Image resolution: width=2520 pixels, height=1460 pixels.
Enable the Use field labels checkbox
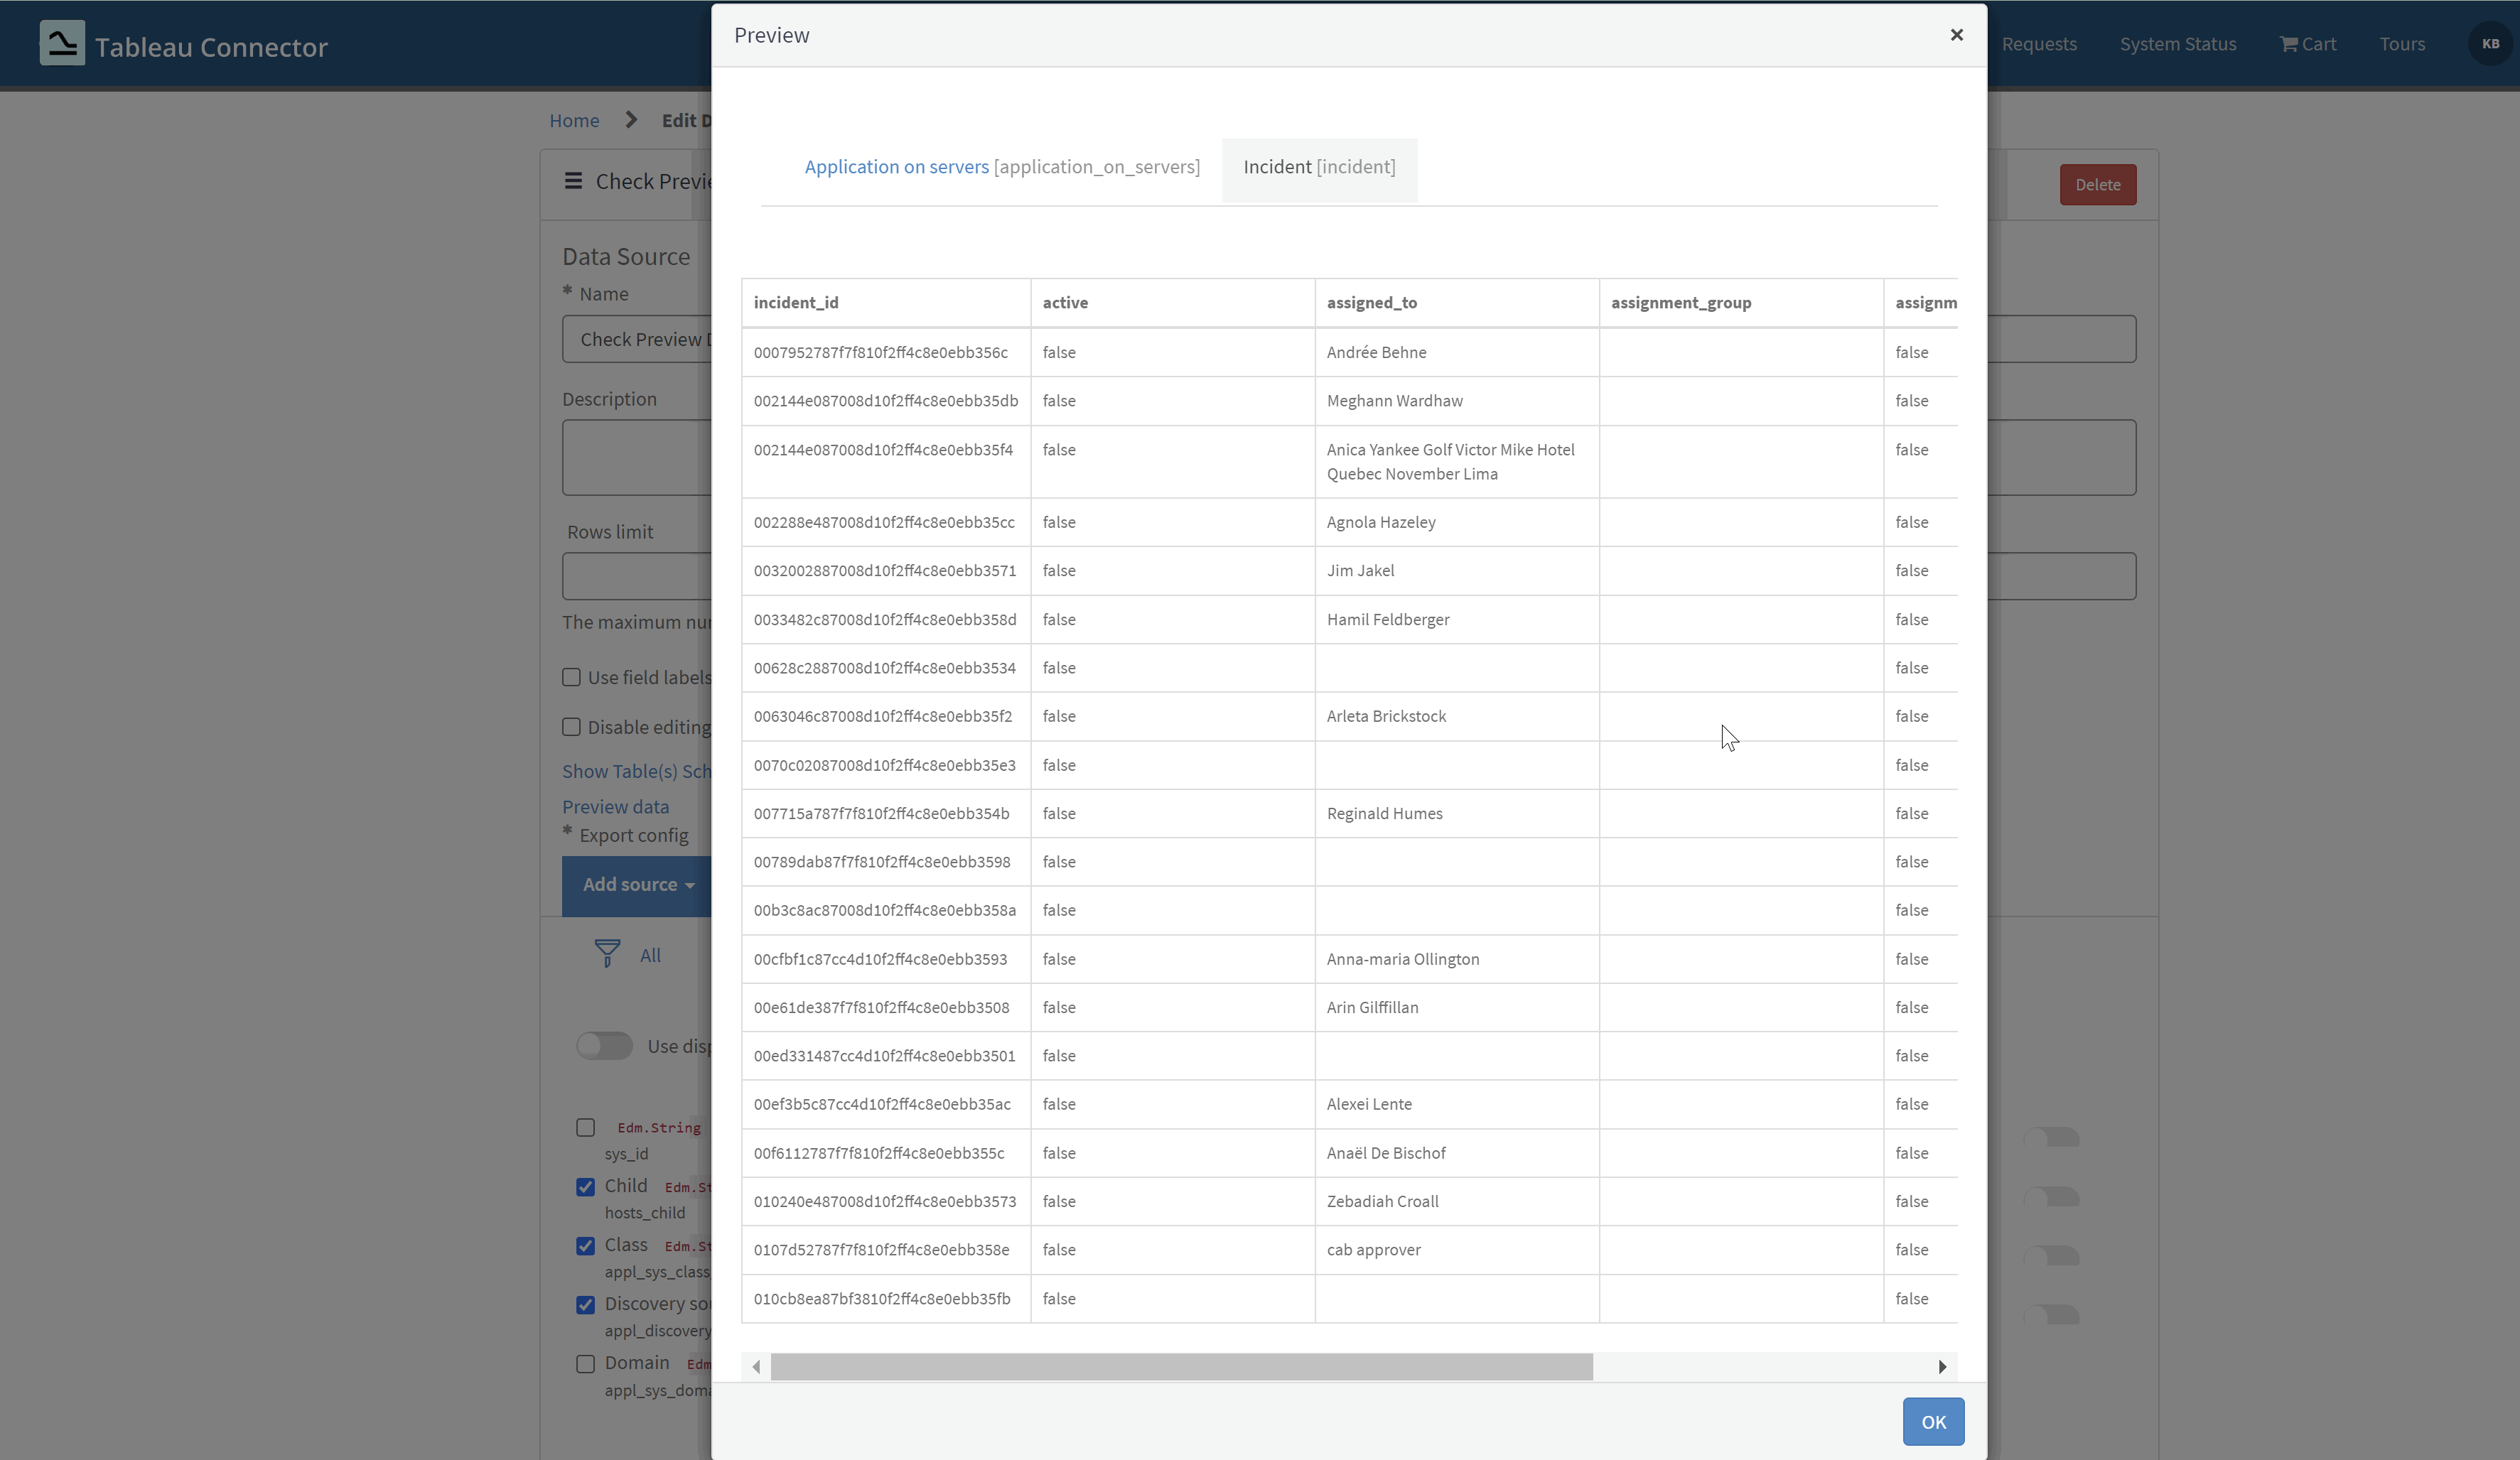(572, 676)
